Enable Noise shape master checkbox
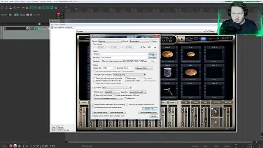This screenshot has width=263, height=148. (x=126, y=81)
